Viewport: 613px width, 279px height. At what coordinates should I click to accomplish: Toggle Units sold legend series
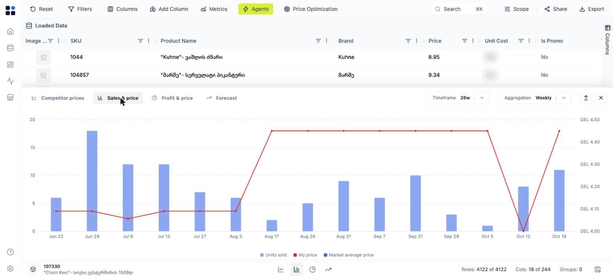(x=273, y=255)
